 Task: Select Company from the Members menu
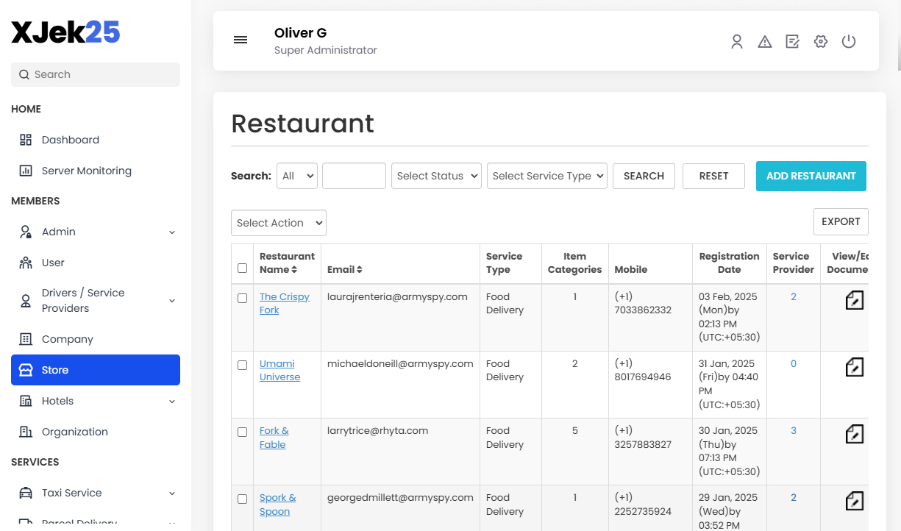point(66,339)
